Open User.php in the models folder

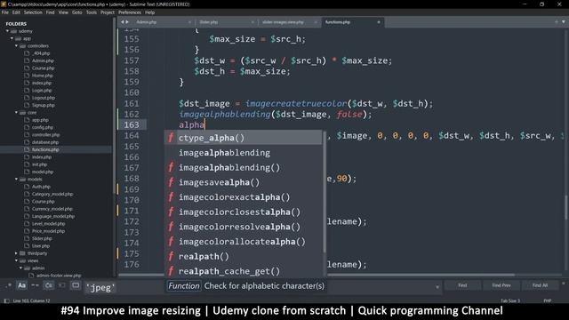tap(41, 246)
